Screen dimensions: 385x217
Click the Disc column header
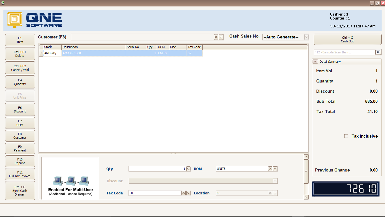point(178,47)
